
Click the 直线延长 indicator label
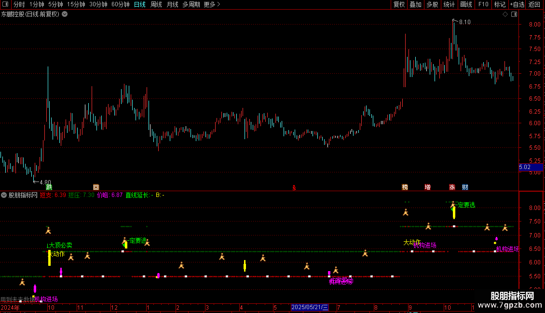(139, 195)
